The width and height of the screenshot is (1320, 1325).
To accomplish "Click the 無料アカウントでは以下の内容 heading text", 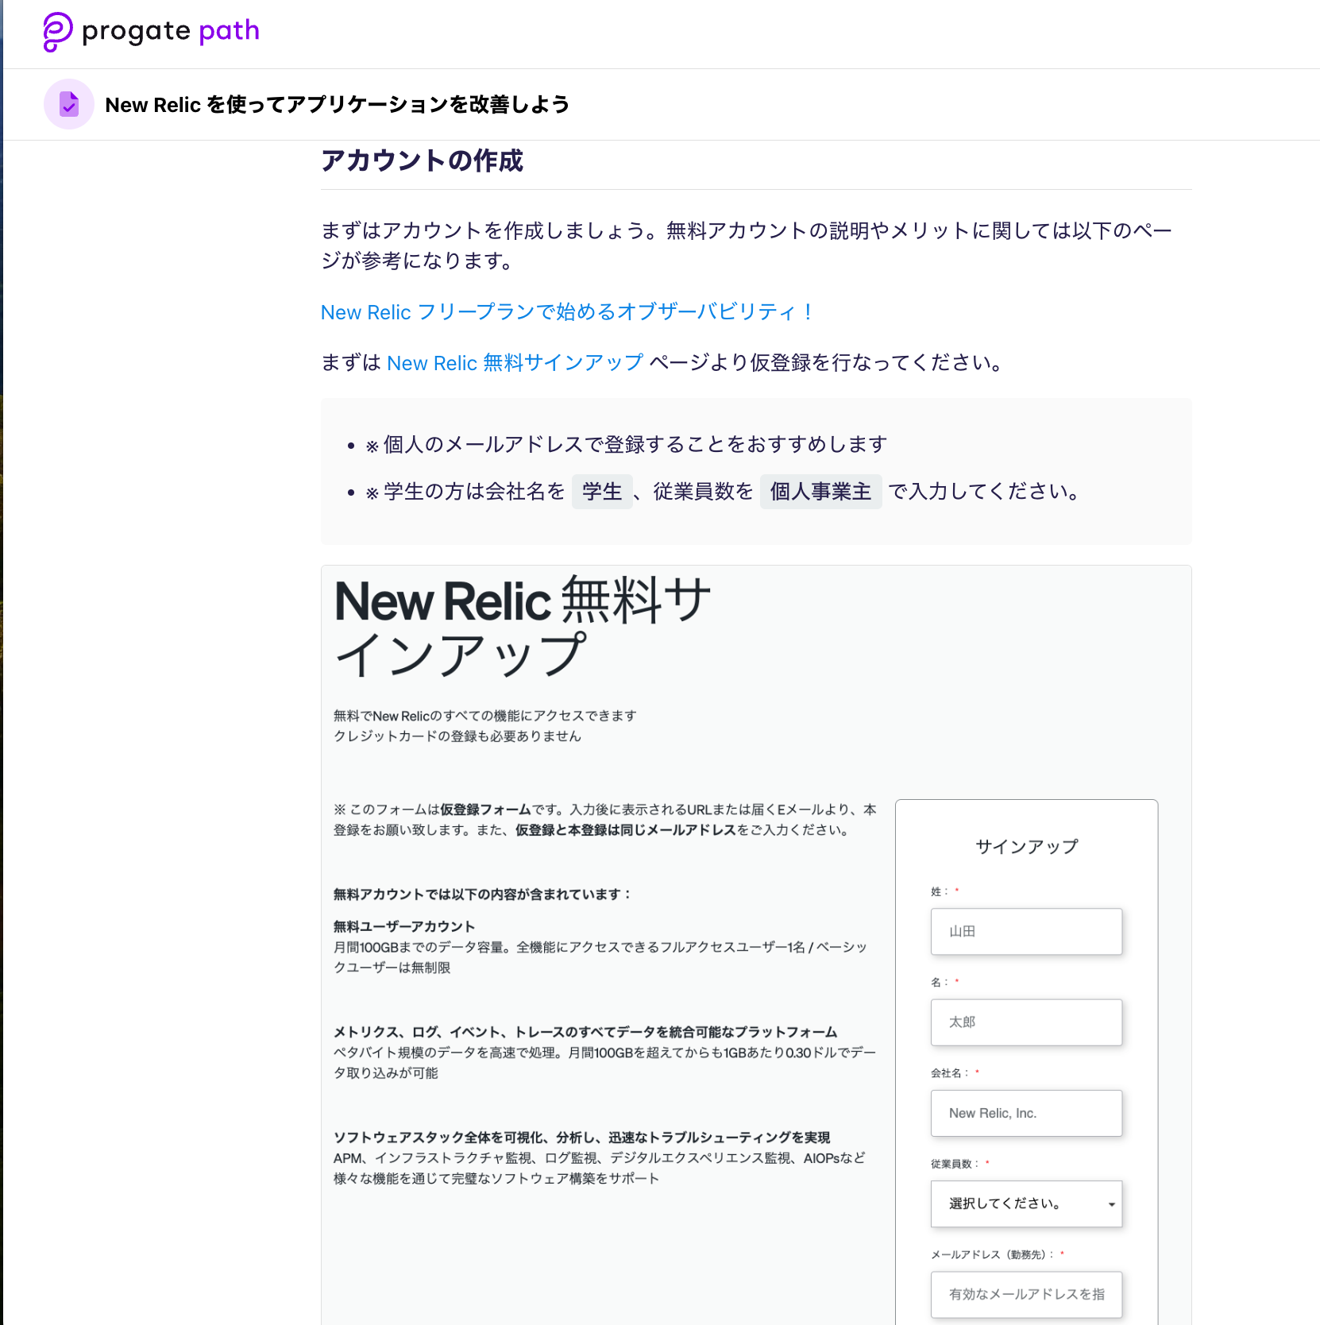I will pos(482,894).
